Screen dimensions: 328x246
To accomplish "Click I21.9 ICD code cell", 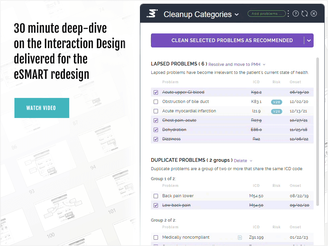I will [x=256, y=111].
